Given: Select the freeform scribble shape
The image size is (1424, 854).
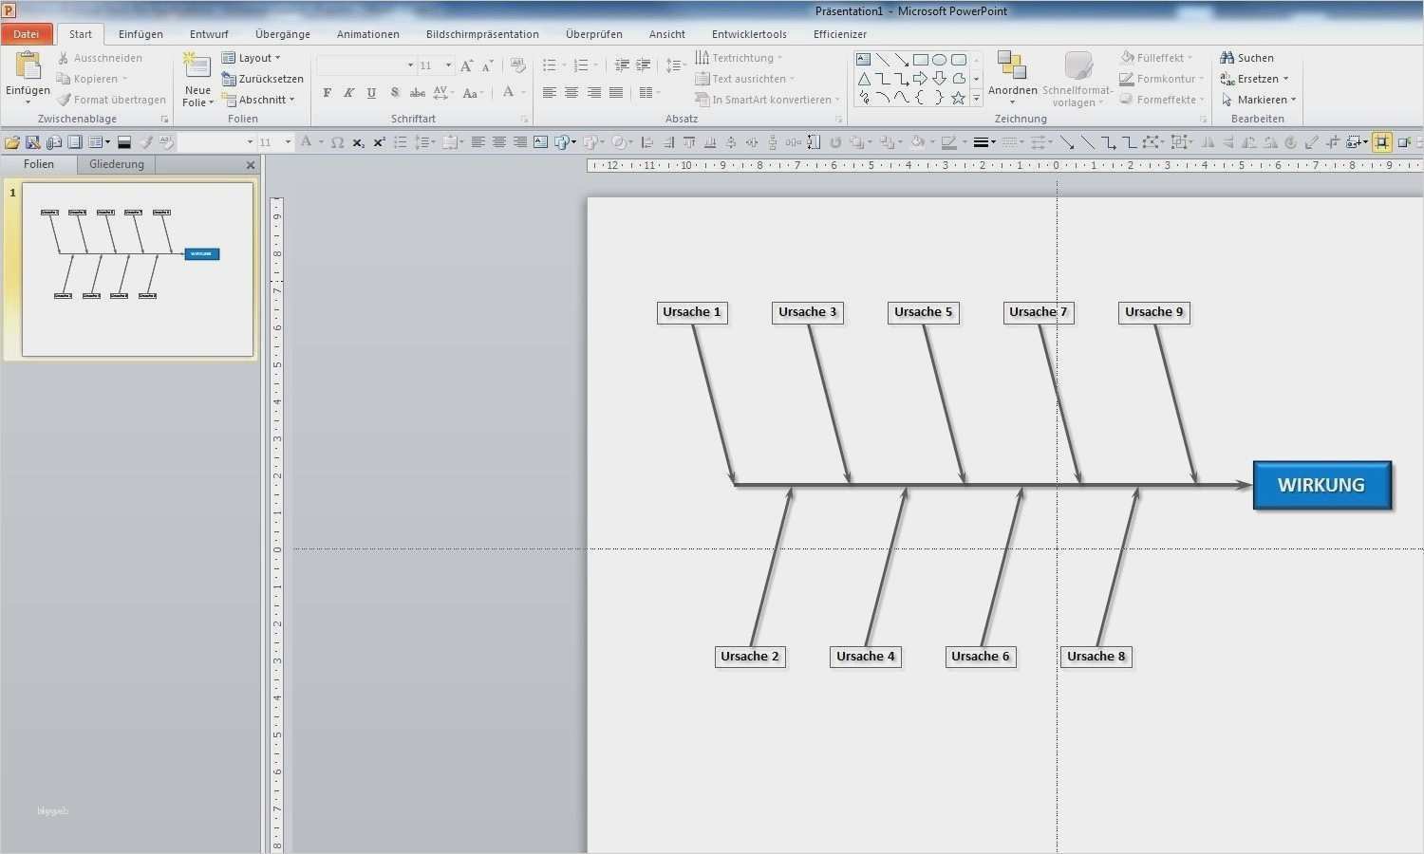Looking at the screenshot, I should point(864,98).
